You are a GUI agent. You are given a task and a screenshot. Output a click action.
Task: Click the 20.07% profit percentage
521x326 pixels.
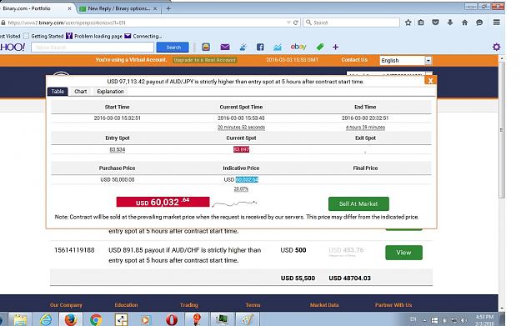point(241,189)
